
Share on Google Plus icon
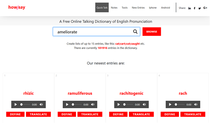[x=205, y=8]
